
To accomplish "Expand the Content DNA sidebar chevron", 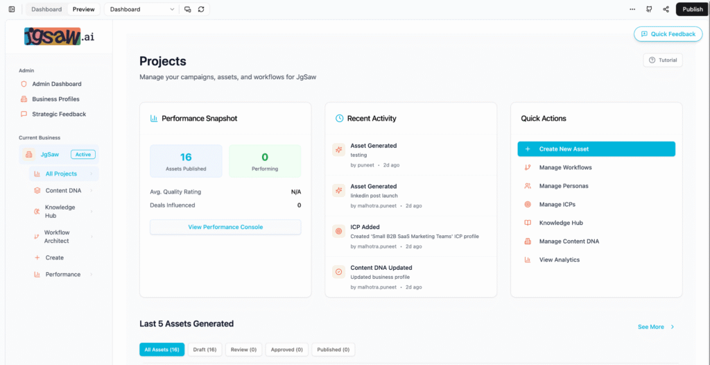I will click(x=91, y=191).
